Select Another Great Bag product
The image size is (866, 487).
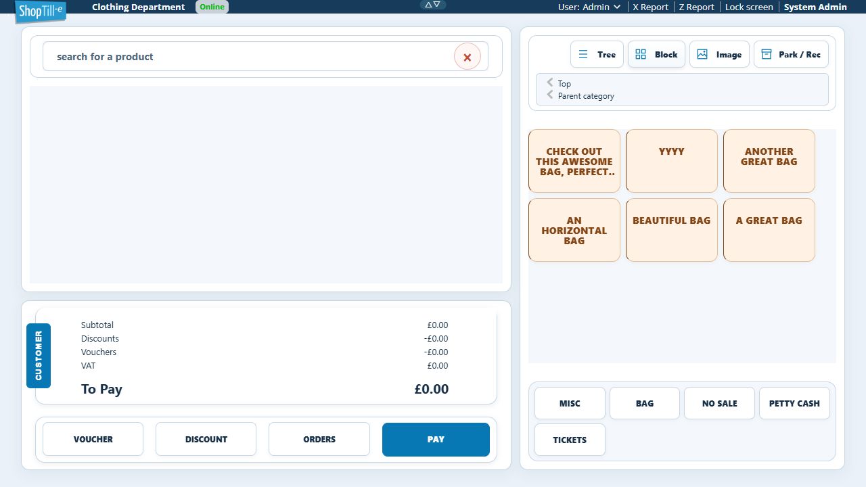(x=769, y=161)
